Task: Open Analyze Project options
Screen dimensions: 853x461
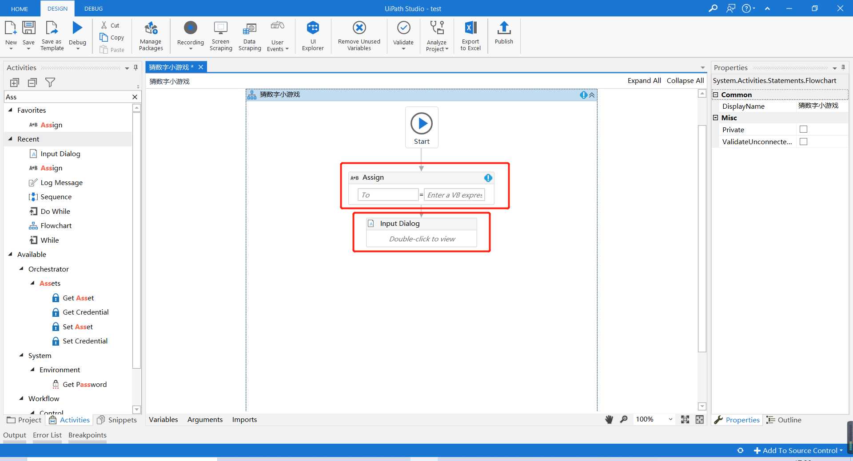Action: (x=437, y=35)
